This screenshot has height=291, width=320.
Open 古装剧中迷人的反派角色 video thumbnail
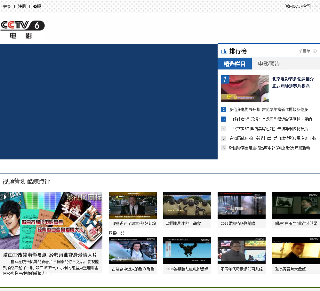[x=133, y=251]
